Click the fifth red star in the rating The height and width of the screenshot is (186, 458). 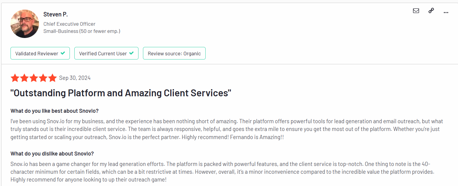click(52, 78)
